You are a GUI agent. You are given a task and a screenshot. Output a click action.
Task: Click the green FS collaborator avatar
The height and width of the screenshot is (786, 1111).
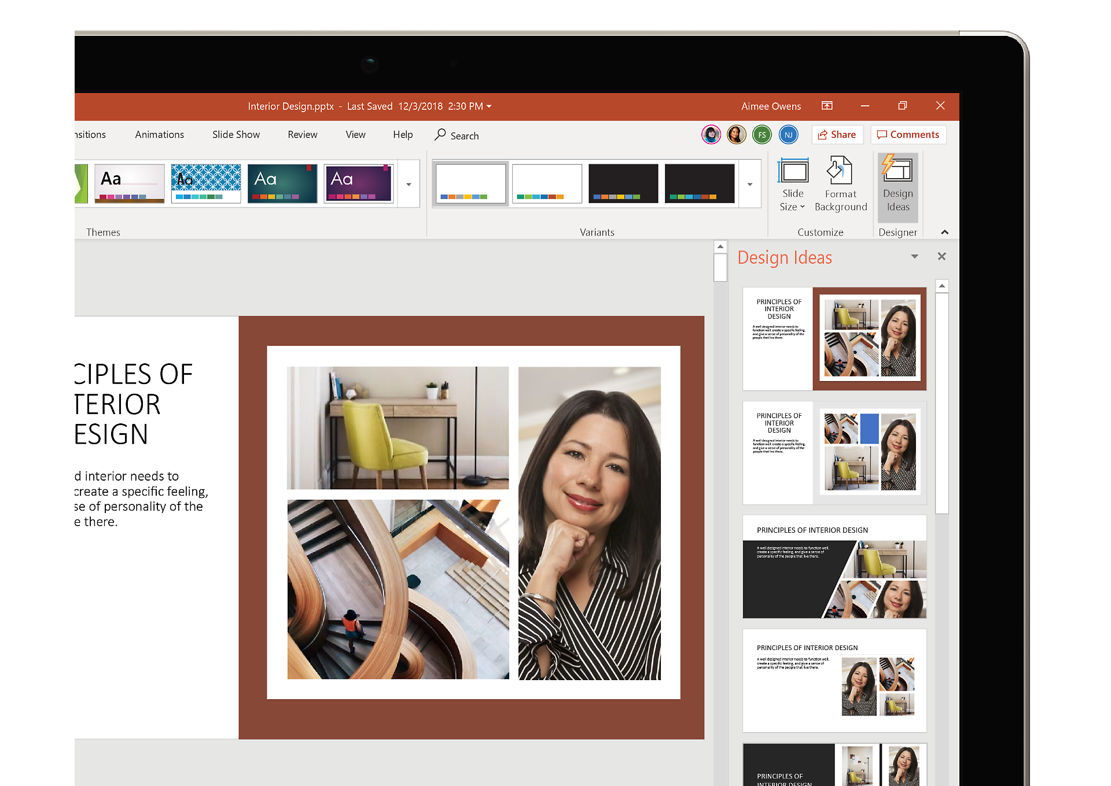tap(762, 135)
